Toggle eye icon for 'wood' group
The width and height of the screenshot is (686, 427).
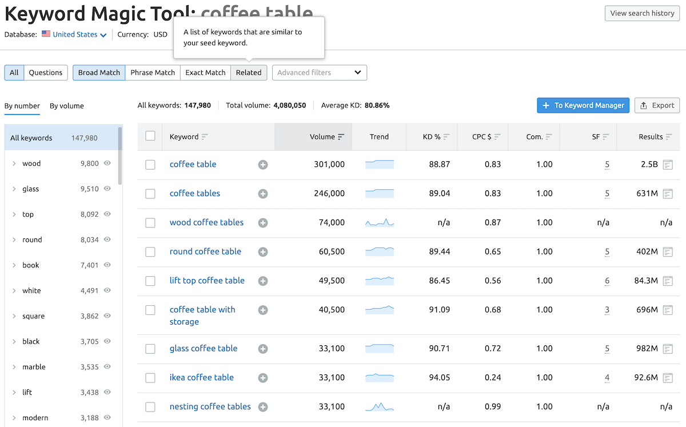[107, 163]
